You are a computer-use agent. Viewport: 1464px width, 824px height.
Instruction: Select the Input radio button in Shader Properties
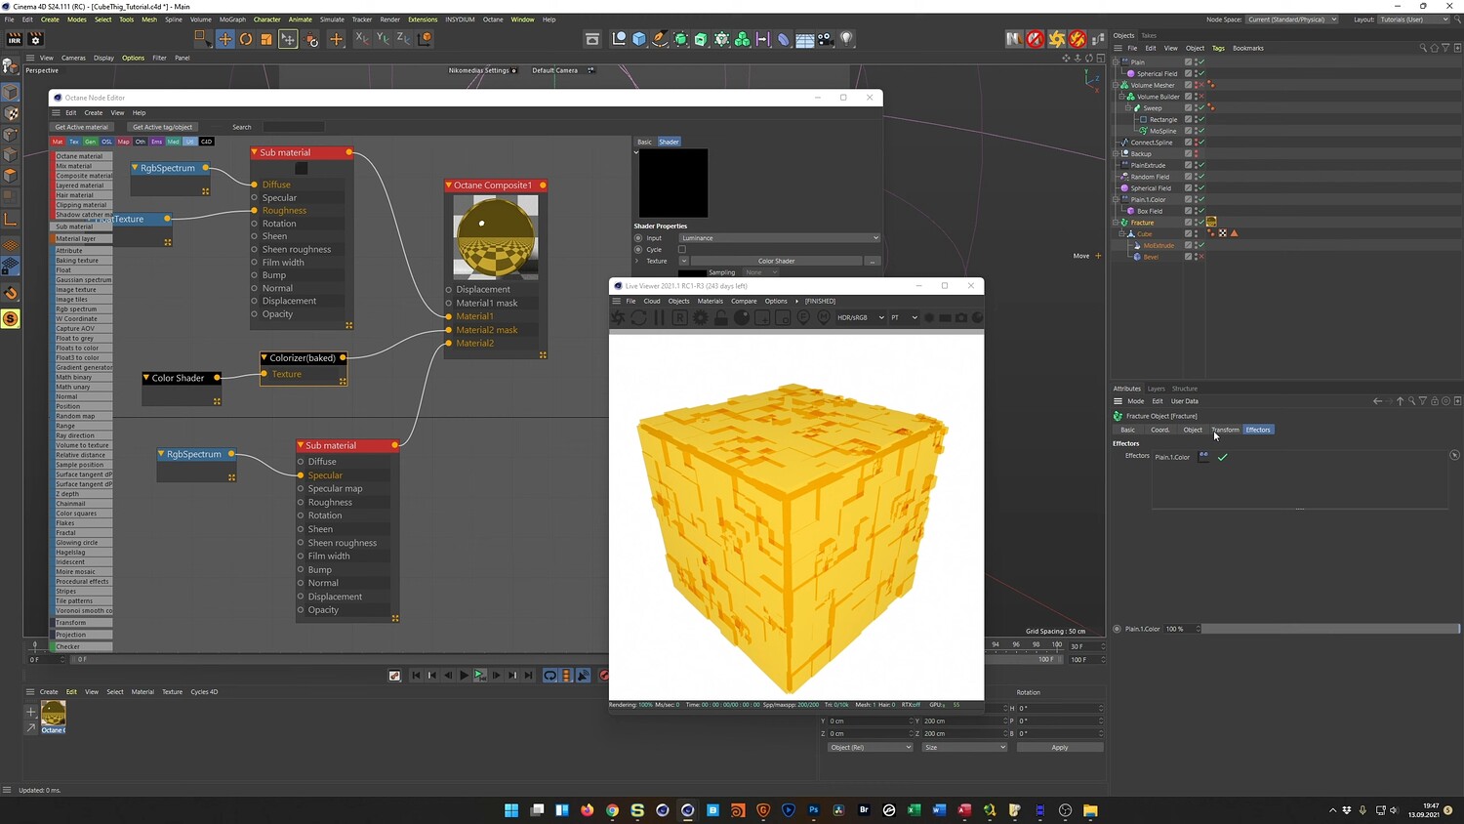(x=638, y=237)
